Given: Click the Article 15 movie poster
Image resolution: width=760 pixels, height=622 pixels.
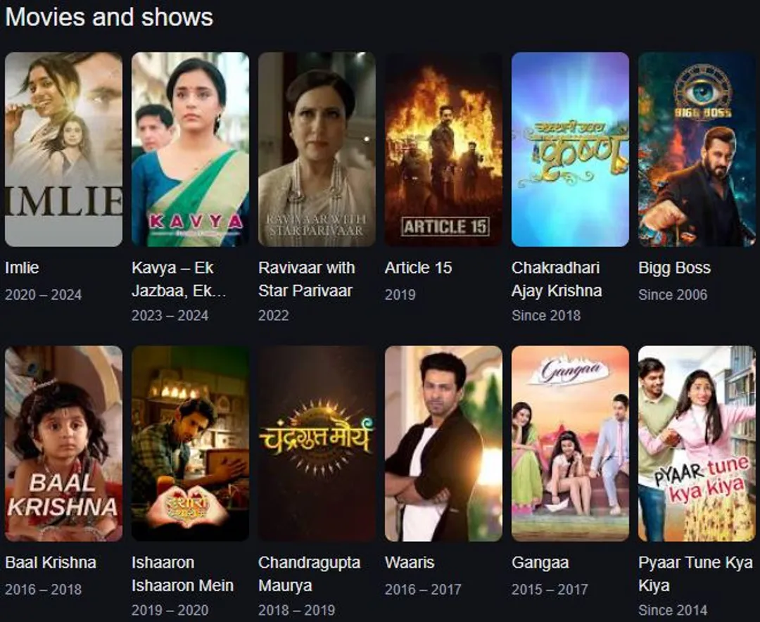Looking at the screenshot, I should tap(443, 149).
